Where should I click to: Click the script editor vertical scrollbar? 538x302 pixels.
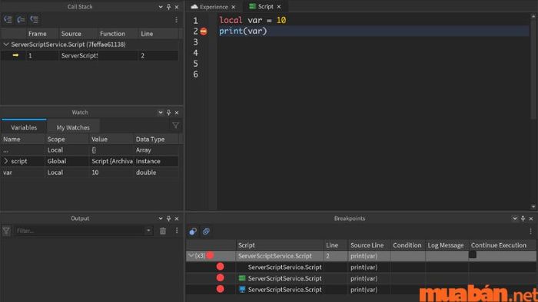tap(533, 68)
